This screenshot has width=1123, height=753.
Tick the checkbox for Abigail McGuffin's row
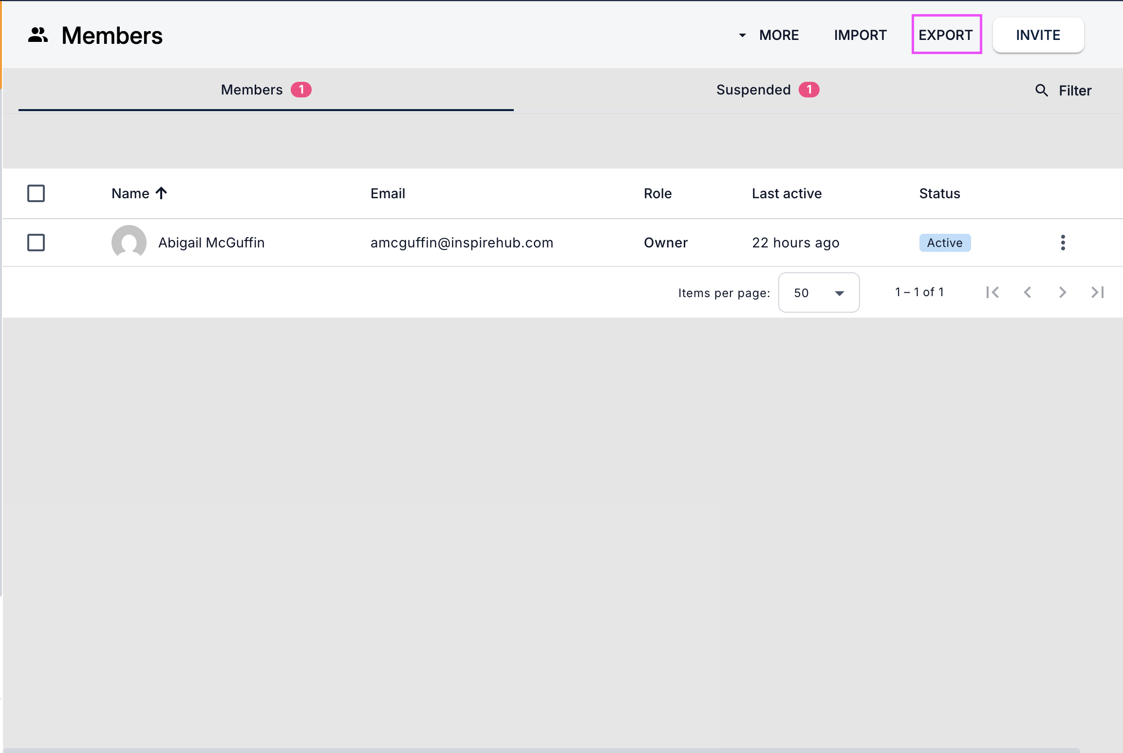(36, 243)
